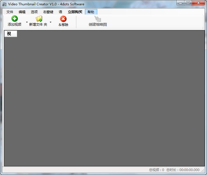Screen dimensions: 207x175
Task: Click the New Folder (新增文件夹) folder icon
Action: (39, 19)
